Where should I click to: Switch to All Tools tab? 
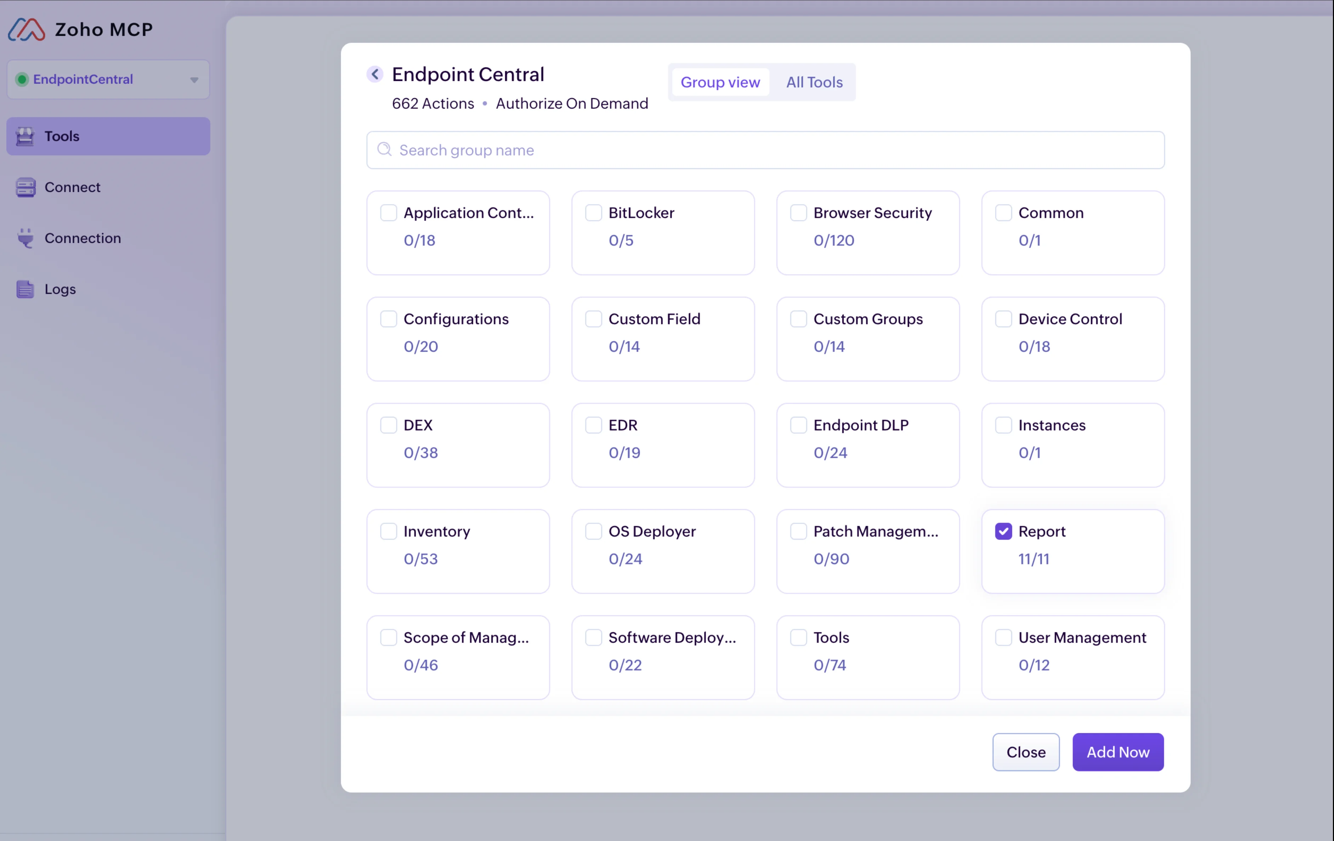[814, 82]
